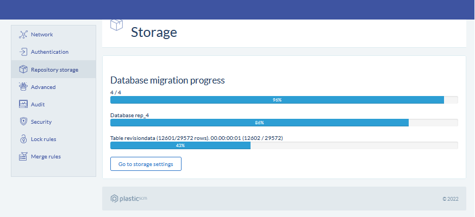Select Authentication in the sidebar
Image resolution: width=475 pixels, height=217 pixels.
49,52
